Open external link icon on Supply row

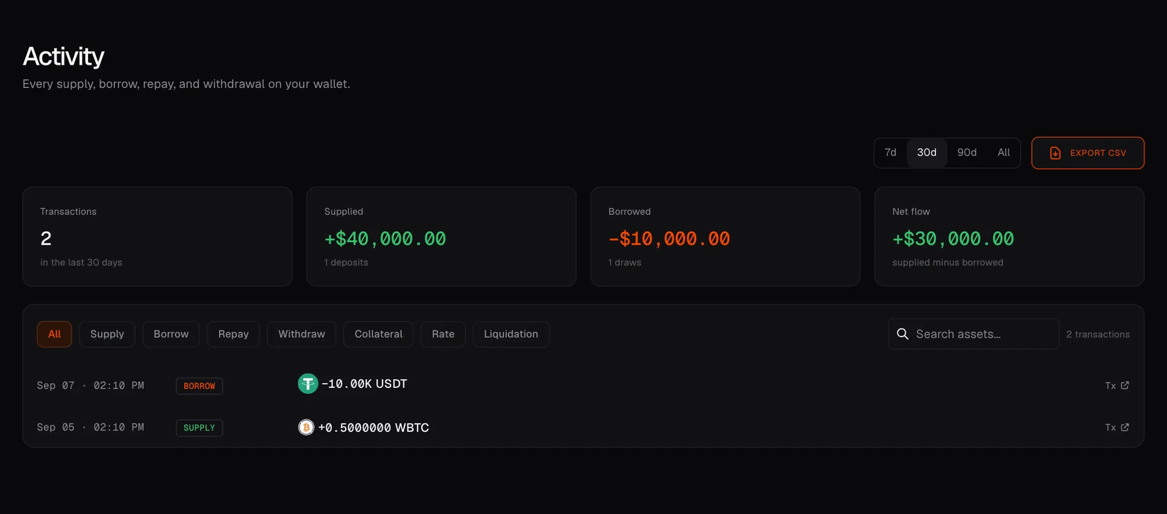1125,427
